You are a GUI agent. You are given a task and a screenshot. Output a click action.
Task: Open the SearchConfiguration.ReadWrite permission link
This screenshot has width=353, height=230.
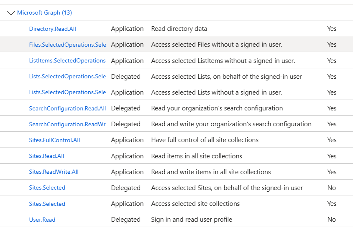[x=67, y=124]
